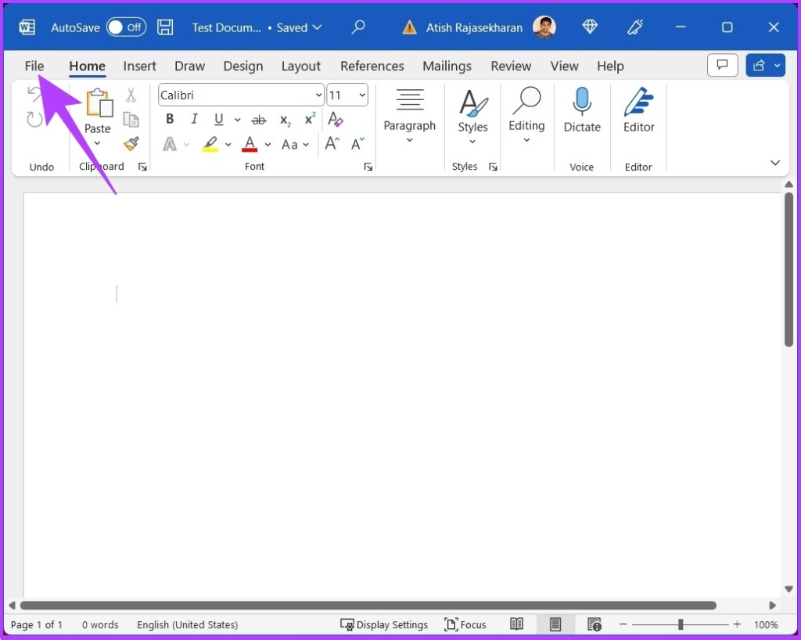Toggle Bold formatting

[170, 120]
